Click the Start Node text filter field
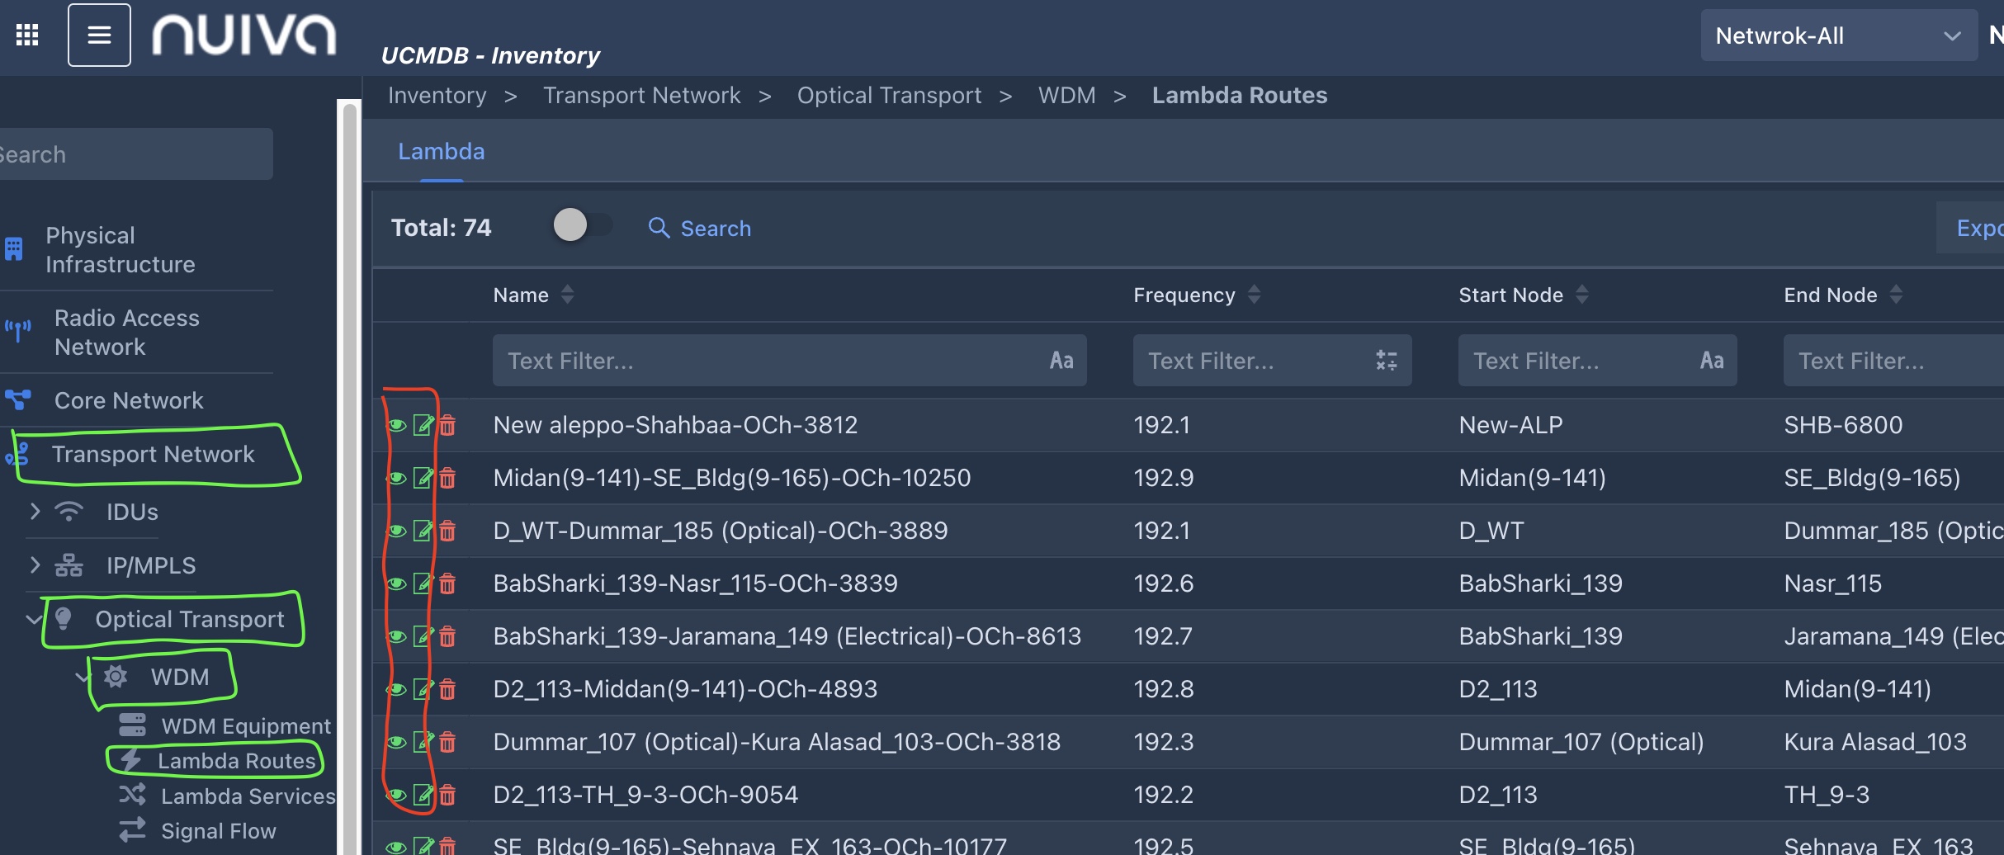 tap(1576, 361)
